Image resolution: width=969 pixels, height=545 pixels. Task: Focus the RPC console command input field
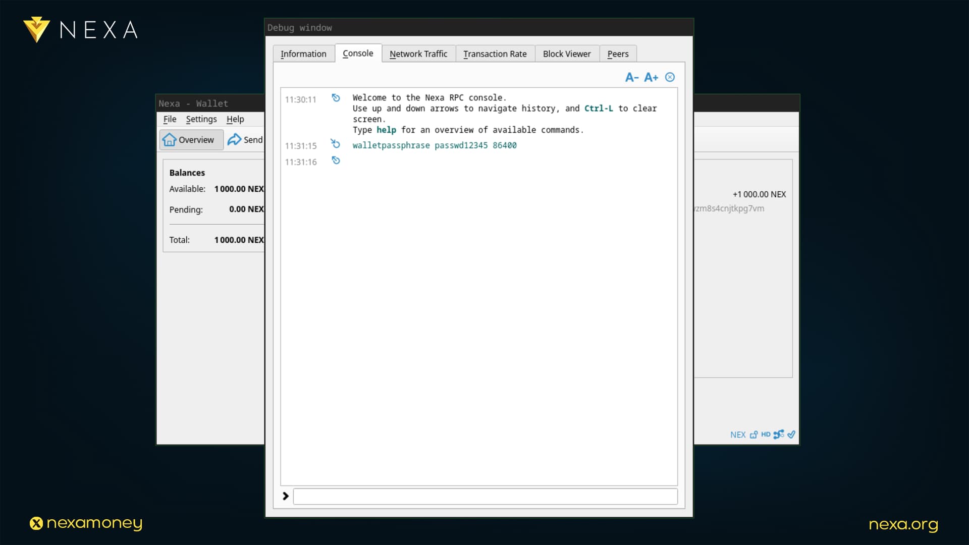pyautogui.click(x=484, y=497)
